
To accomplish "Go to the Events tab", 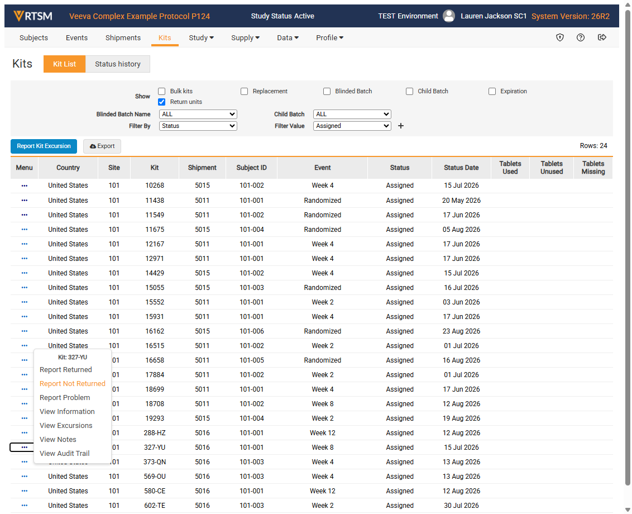I will coord(76,38).
